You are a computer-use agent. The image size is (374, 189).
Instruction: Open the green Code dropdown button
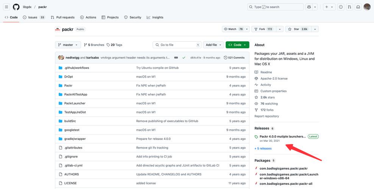click(x=237, y=45)
